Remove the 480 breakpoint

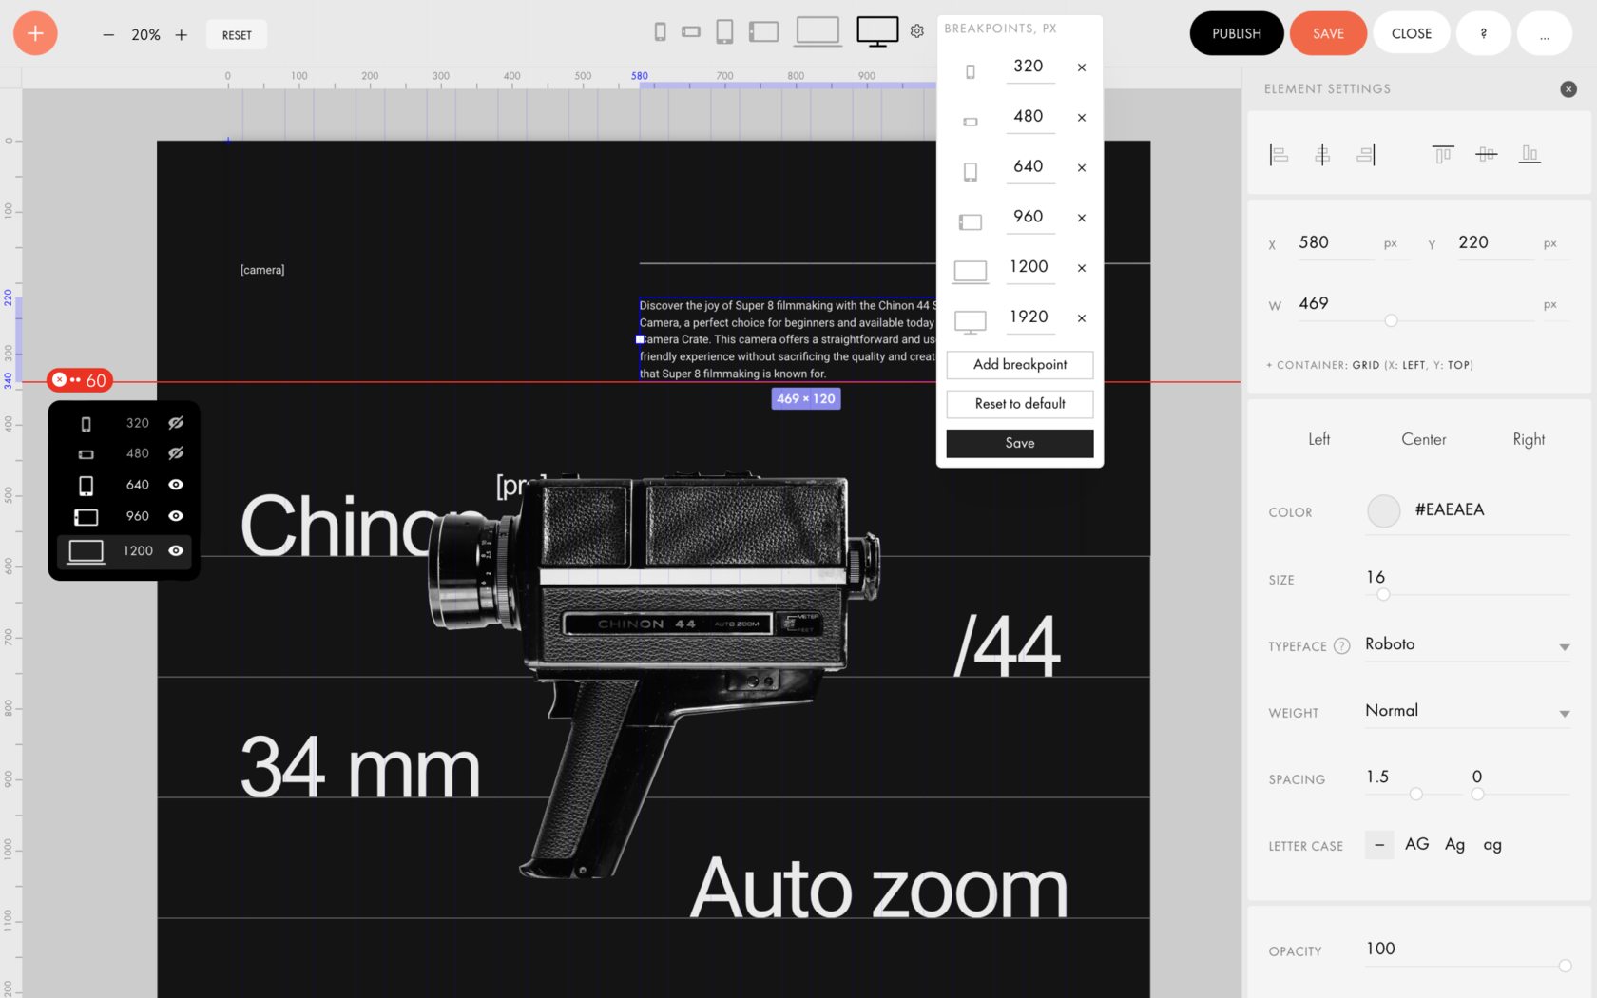(1082, 118)
